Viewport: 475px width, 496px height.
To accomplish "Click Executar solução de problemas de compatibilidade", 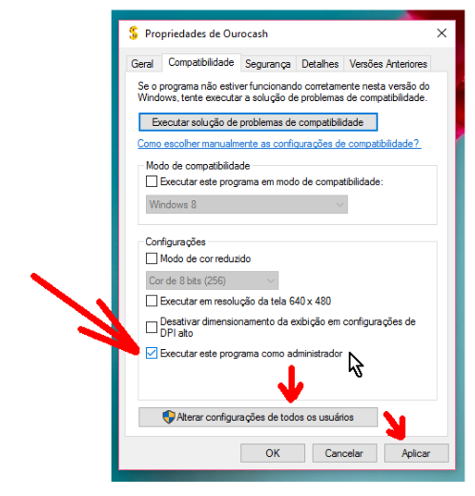I will 258,122.
